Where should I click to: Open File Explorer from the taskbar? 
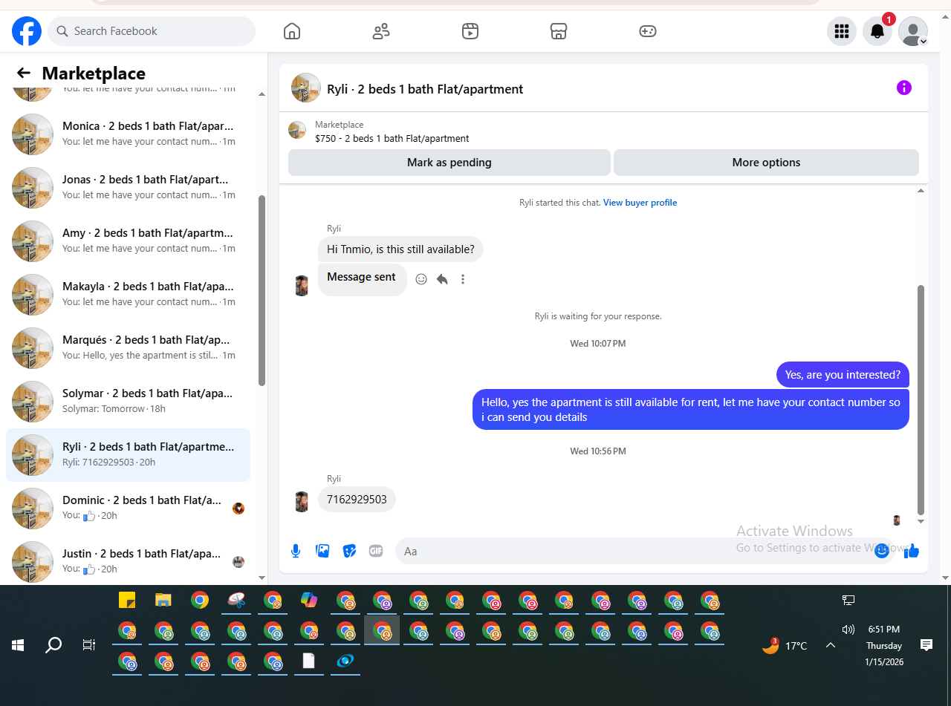point(163,600)
